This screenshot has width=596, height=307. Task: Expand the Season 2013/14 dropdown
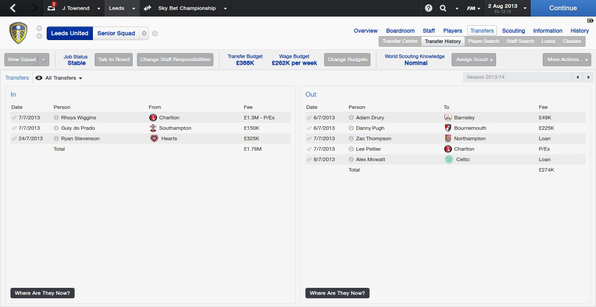(517, 77)
